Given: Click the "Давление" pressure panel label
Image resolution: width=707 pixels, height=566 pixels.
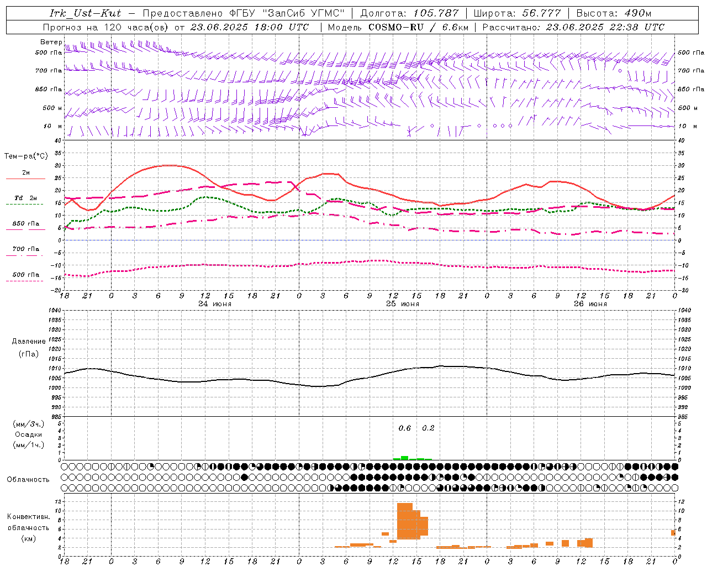Looking at the screenshot, I should tap(28, 342).
